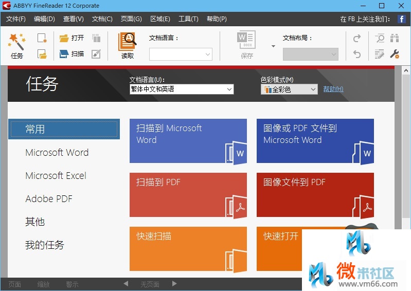Open the 帮助(P) menu

pos(217,19)
